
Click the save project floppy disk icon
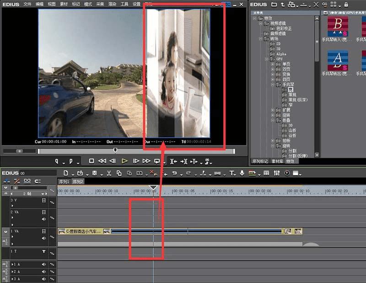(94, 173)
